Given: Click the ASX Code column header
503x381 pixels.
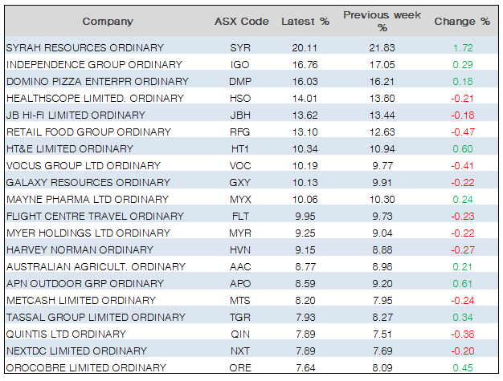Looking at the screenshot, I should (240, 21).
